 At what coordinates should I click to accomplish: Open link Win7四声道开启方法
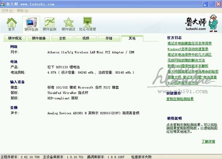click(x=183, y=83)
